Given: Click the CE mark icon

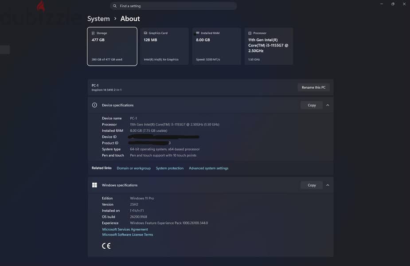Looking at the screenshot, I should 106,246.
